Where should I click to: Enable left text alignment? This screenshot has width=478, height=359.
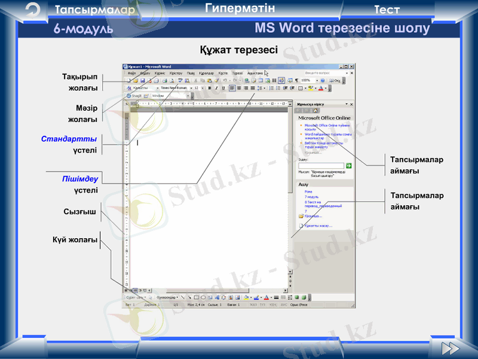click(x=232, y=88)
